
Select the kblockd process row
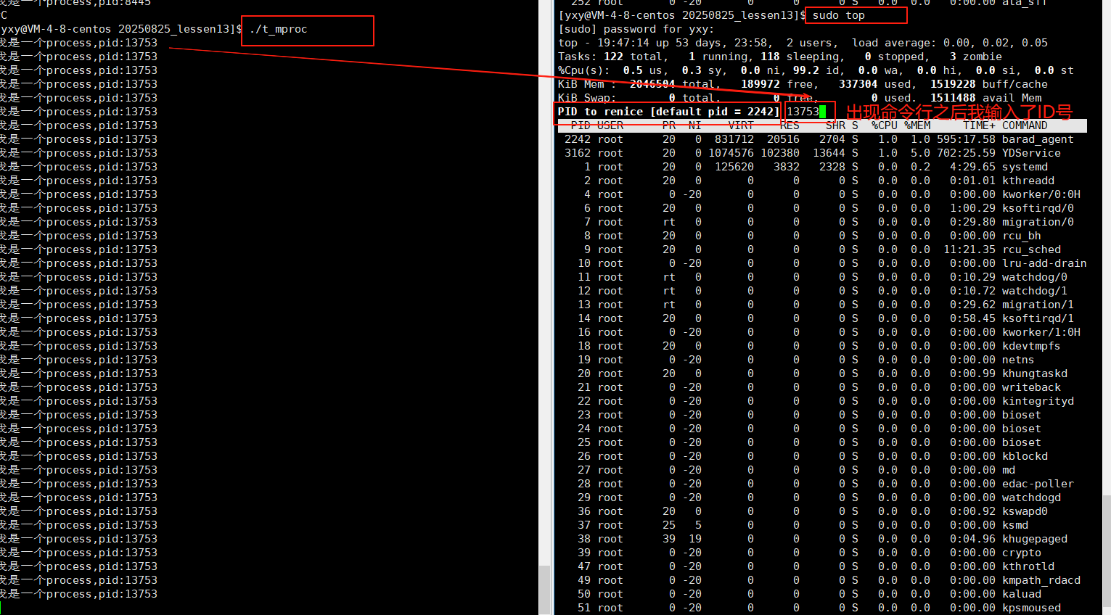[x=822, y=456]
